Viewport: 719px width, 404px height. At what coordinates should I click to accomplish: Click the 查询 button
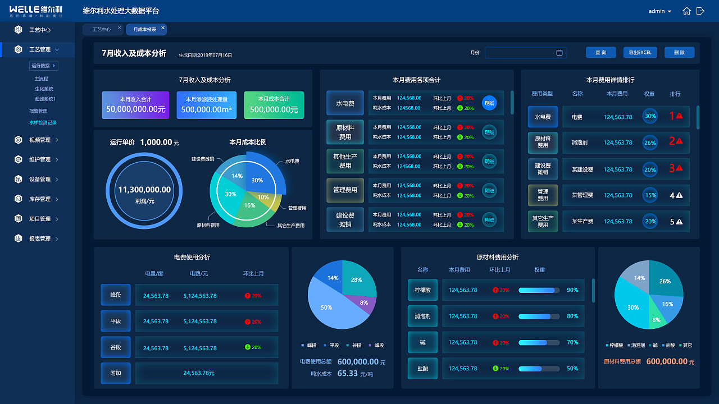(600, 52)
